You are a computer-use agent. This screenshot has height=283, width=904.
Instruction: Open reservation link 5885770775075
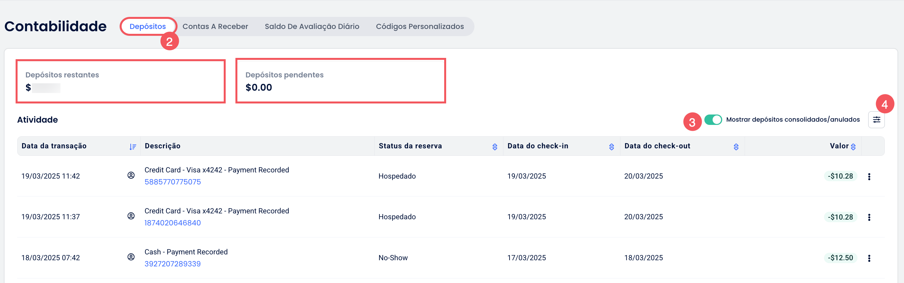pyautogui.click(x=173, y=182)
